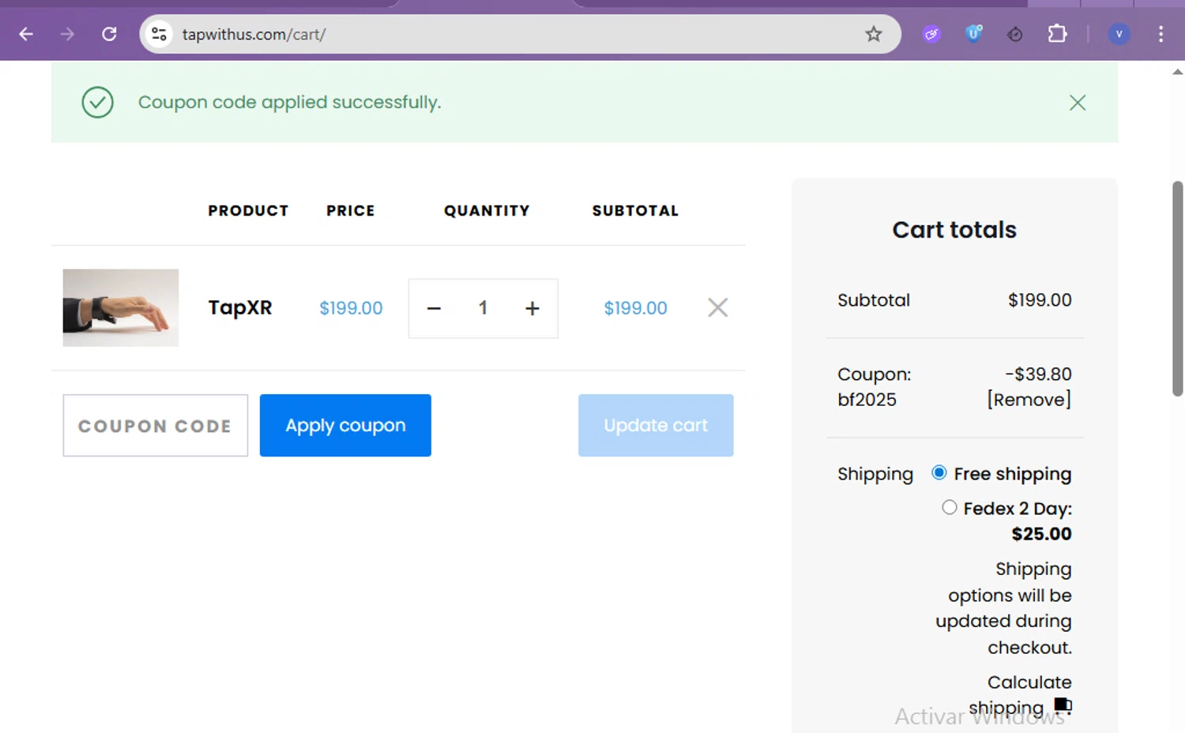The height and width of the screenshot is (733, 1185).
Task: Open site information icon in address bar
Action: (160, 34)
